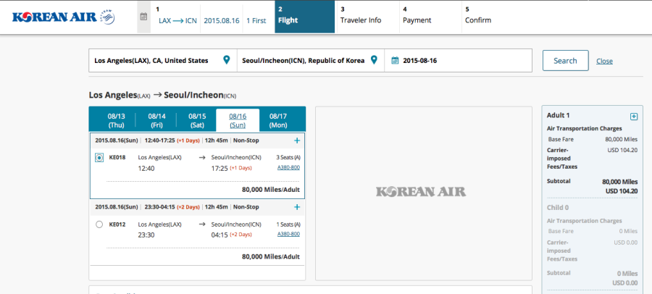Viewport: 652px width, 294px height.
Task: Expand KE012 flight details with the plus icon
Action: point(297,207)
